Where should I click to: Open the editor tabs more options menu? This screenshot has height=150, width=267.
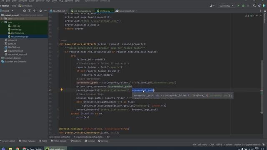[260, 11]
